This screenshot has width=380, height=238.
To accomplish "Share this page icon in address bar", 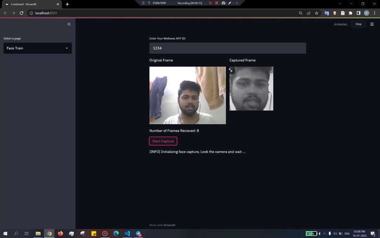I will coord(308,13).
